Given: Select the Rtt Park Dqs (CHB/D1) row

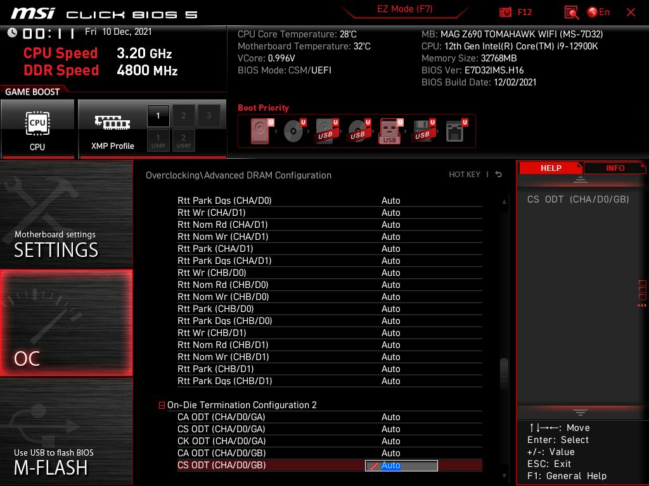Looking at the screenshot, I should (x=330, y=380).
